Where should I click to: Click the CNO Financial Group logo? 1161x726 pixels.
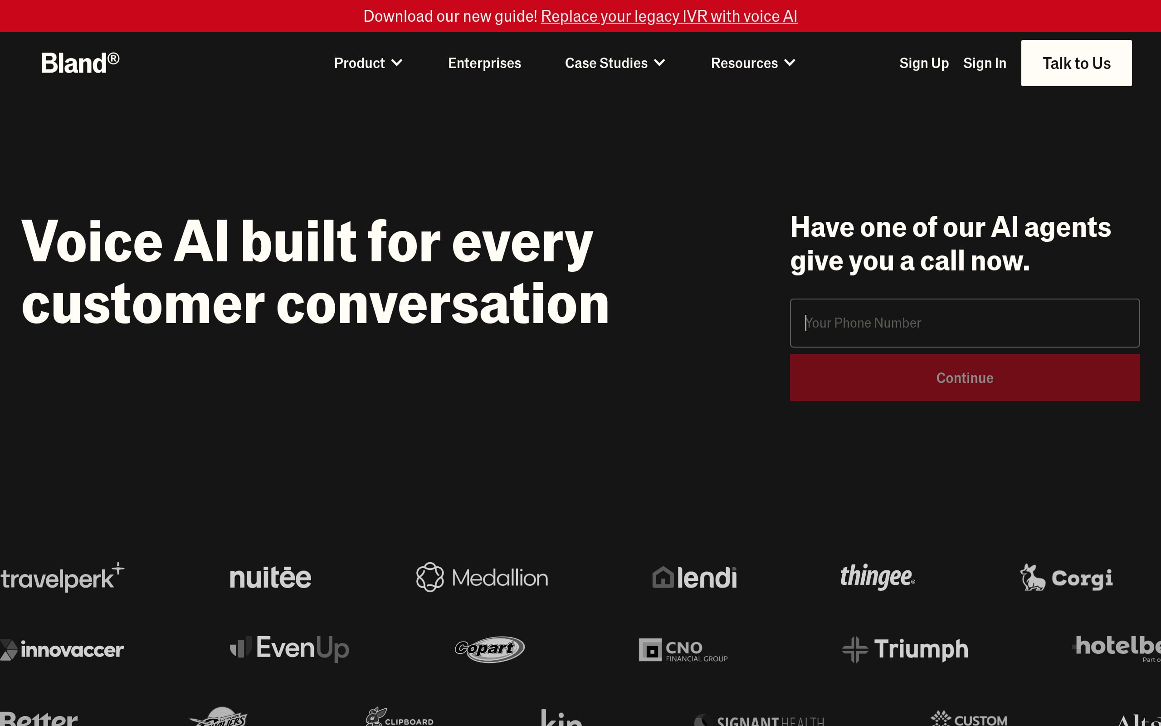pos(683,650)
